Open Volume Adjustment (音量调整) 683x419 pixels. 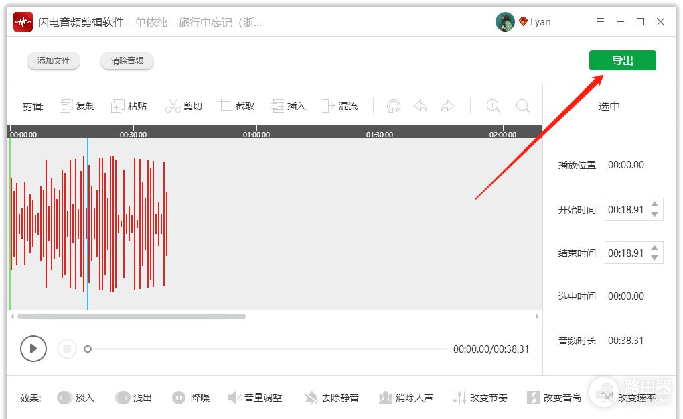255,397
